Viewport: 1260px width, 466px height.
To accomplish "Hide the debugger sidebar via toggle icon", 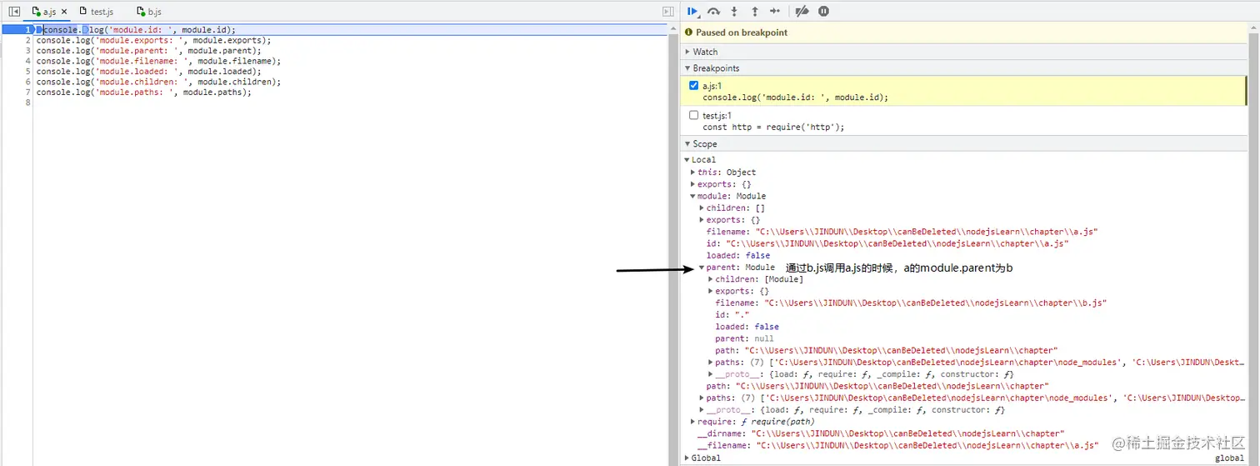I will pos(667,12).
